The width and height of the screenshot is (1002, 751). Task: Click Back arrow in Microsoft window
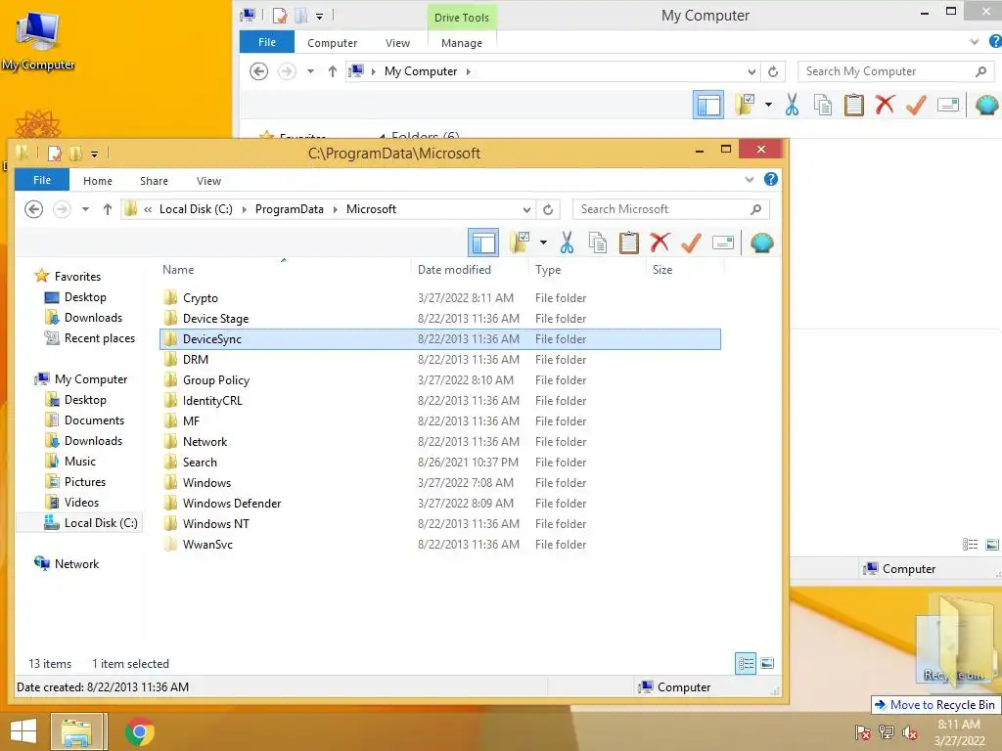(33, 209)
